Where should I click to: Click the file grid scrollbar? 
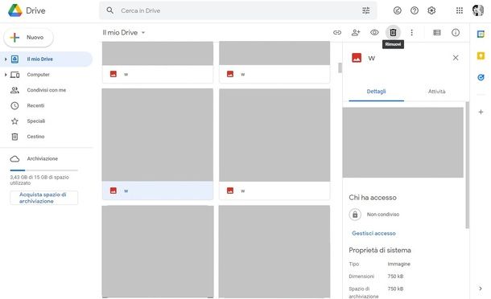(340, 68)
